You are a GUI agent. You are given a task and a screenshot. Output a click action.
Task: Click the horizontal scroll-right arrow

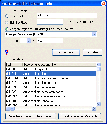click(94, 108)
